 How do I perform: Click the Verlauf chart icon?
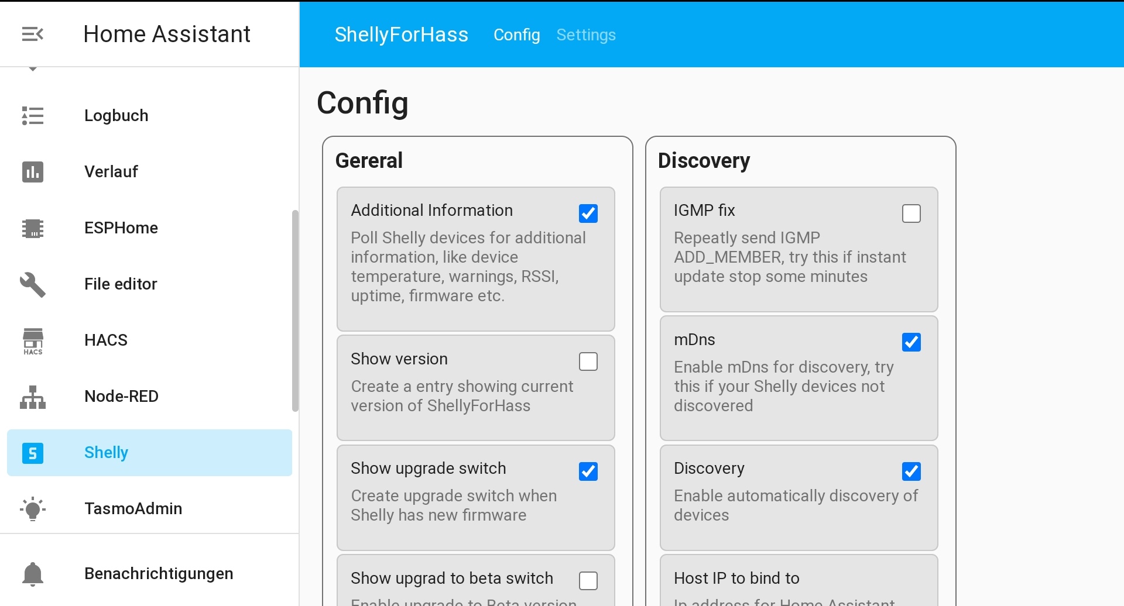click(33, 172)
